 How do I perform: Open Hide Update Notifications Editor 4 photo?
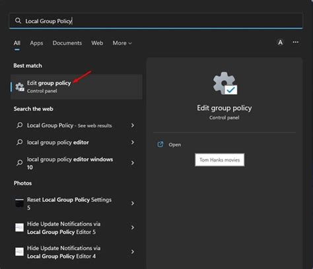[x=64, y=252]
